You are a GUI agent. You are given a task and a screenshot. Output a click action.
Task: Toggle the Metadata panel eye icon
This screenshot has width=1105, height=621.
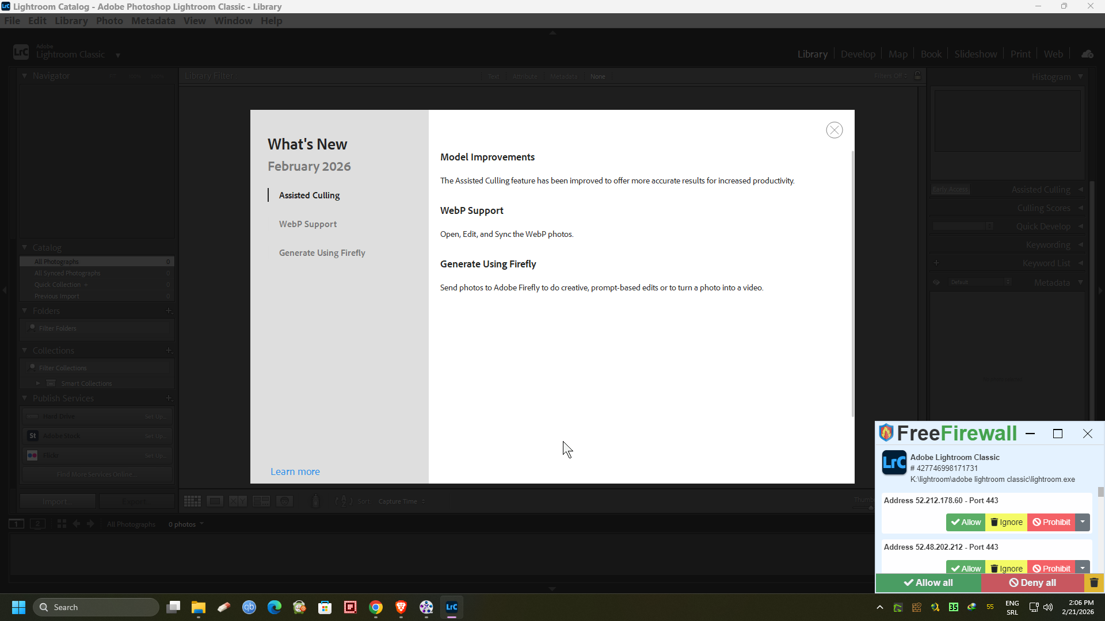pyautogui.click(x=936, y=282)
